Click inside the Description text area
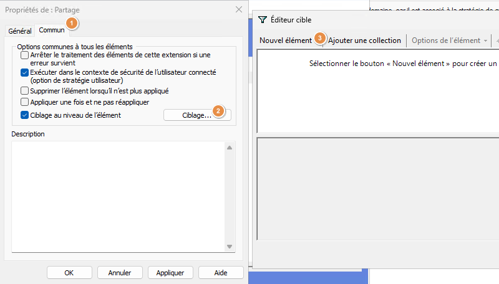Image resolution: width=499 pixels, height=284 pixels. [119, 196]
